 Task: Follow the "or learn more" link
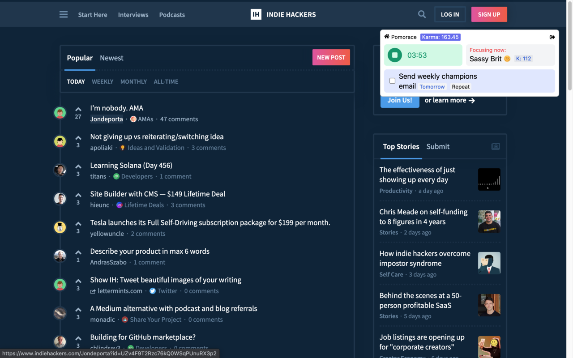click(x=449, y=100)
